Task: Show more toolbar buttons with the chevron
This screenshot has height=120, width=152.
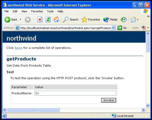Action: tap(148, 16)
